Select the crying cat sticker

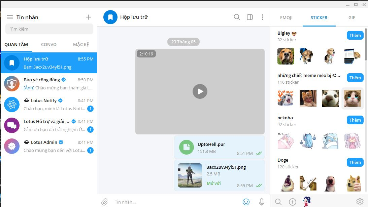coord(352,98)
